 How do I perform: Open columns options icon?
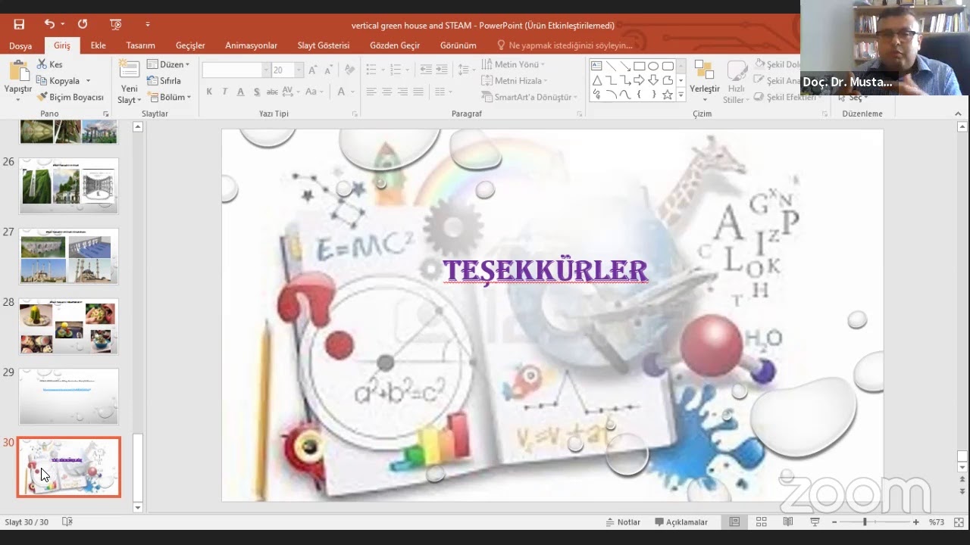coord(440,92)
